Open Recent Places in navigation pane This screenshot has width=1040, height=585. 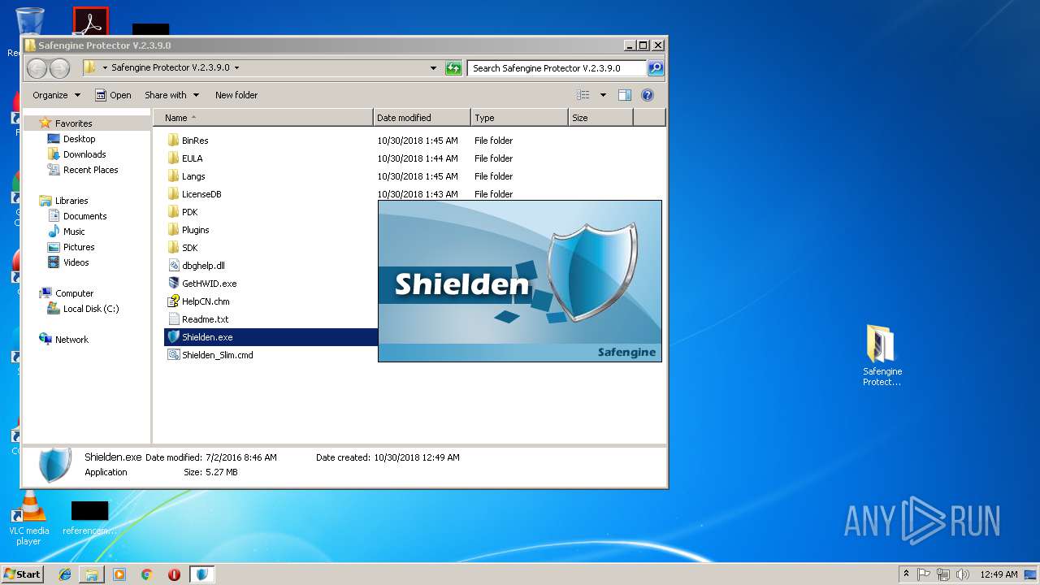click(x=90, y=170)
